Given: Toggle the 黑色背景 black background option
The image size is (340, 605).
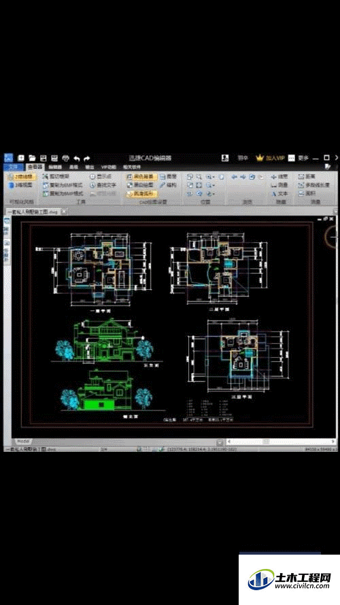Looking at the screenshot, I should tap(141, 177).
